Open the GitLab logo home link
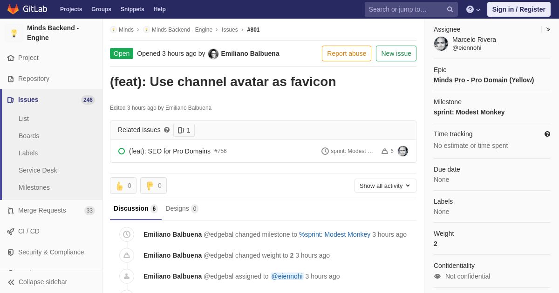The image size is (559, 293). 27,9
